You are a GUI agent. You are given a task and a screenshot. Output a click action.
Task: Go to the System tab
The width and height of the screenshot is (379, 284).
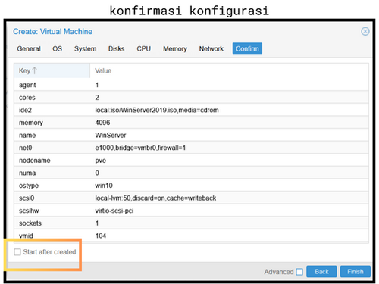click(x=86, y=48)
